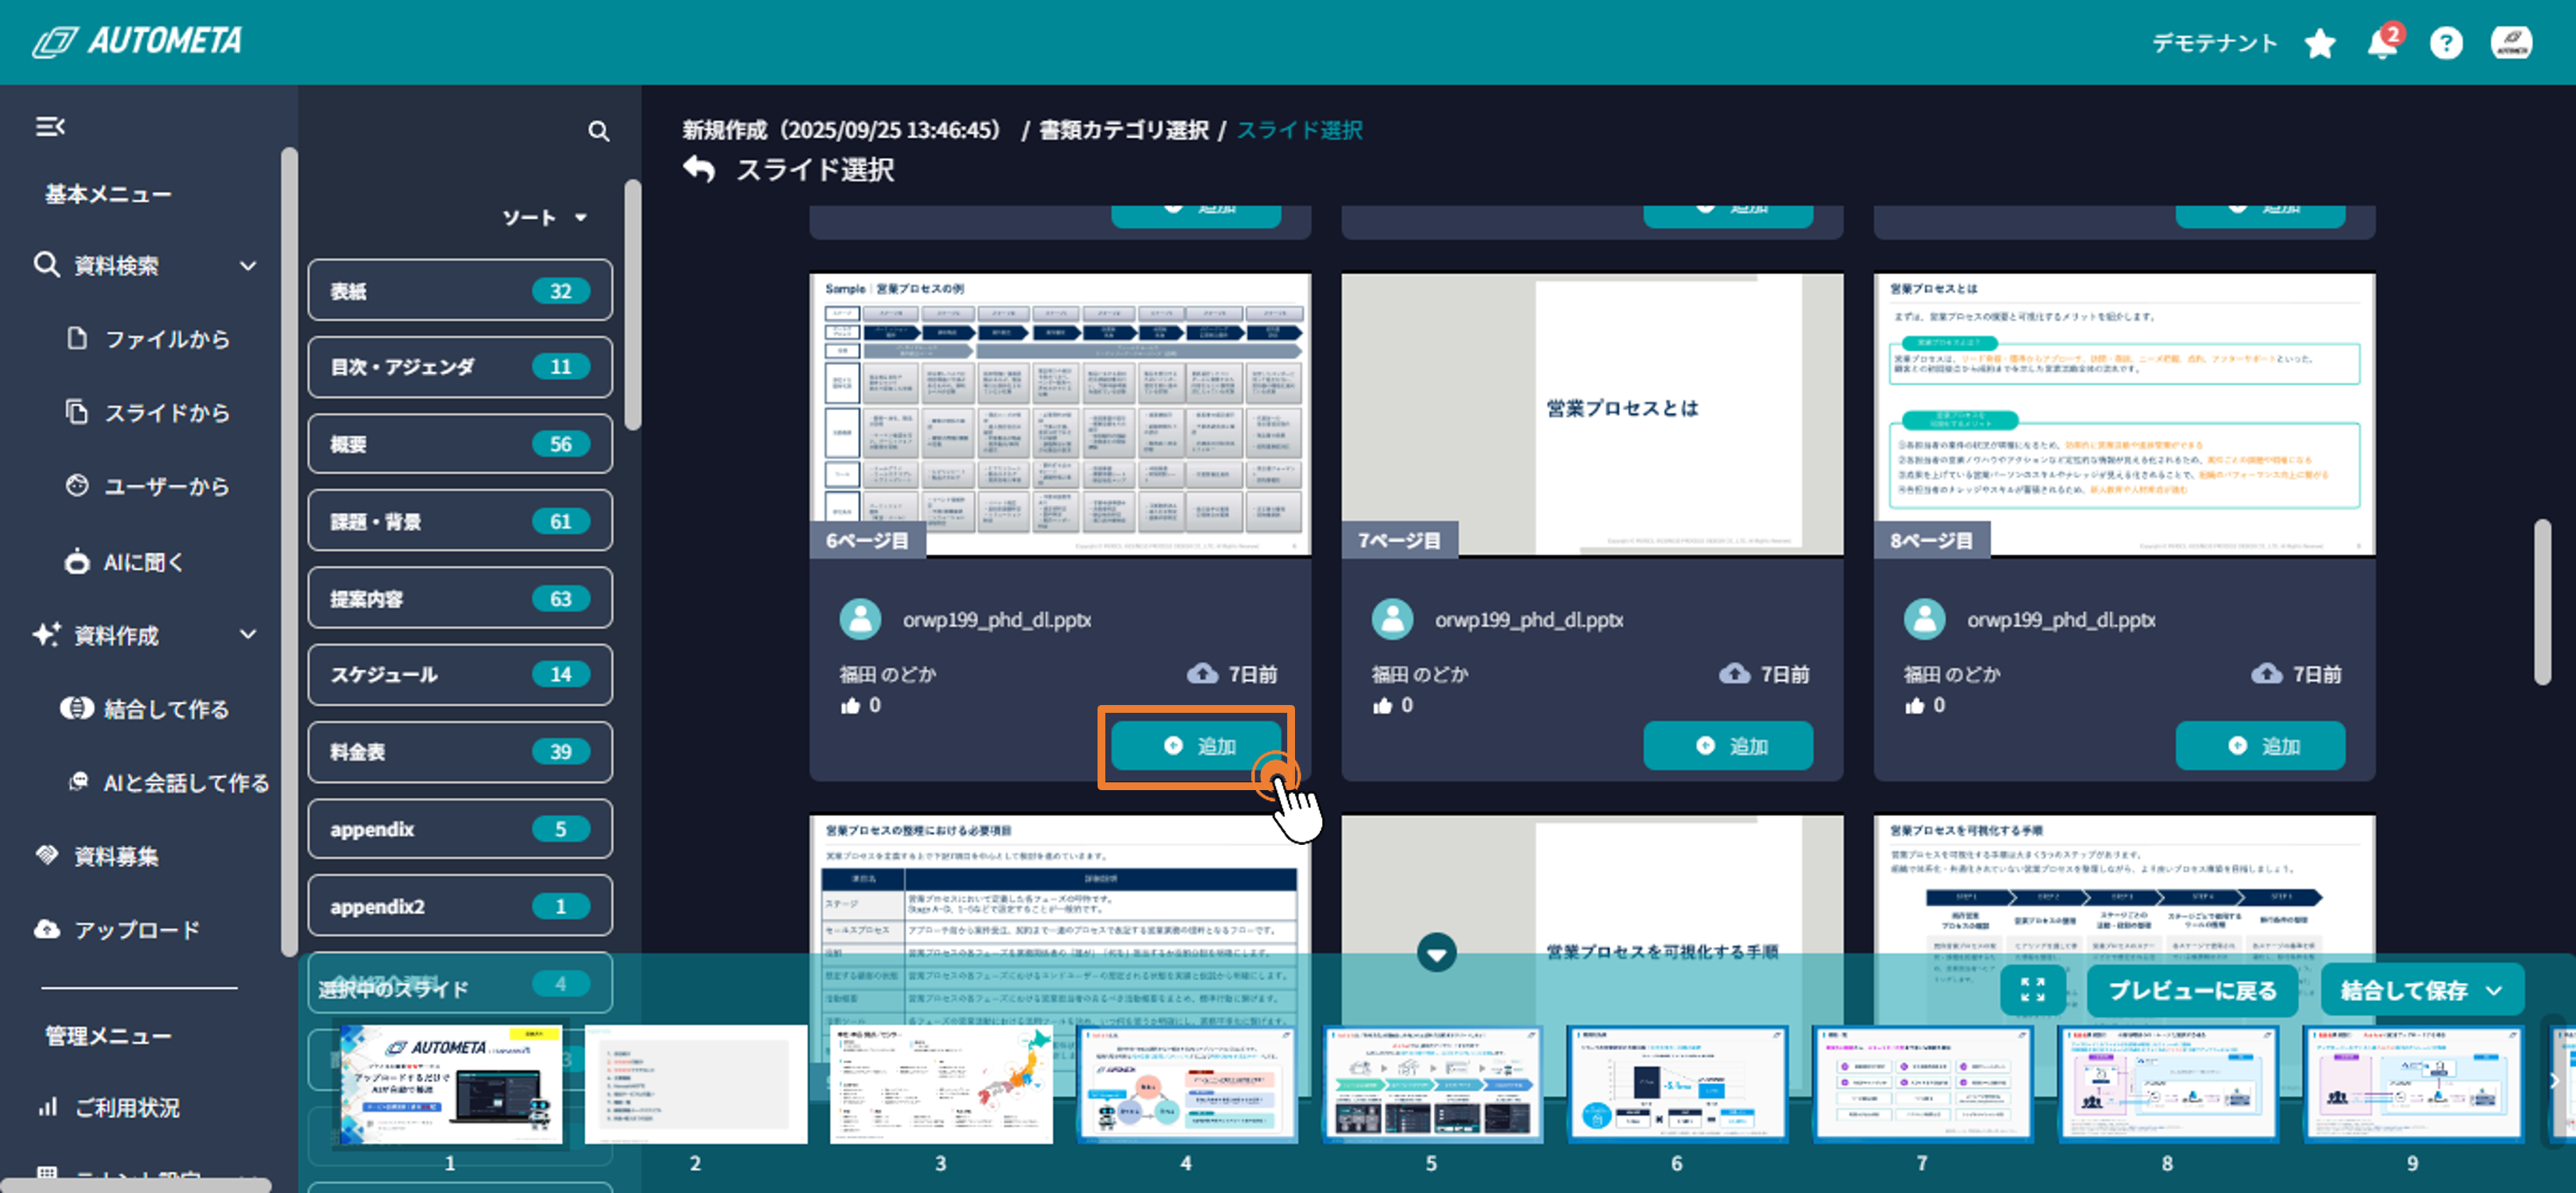
Task: Click the back arrow beside スライド選択
Action: 700,170
